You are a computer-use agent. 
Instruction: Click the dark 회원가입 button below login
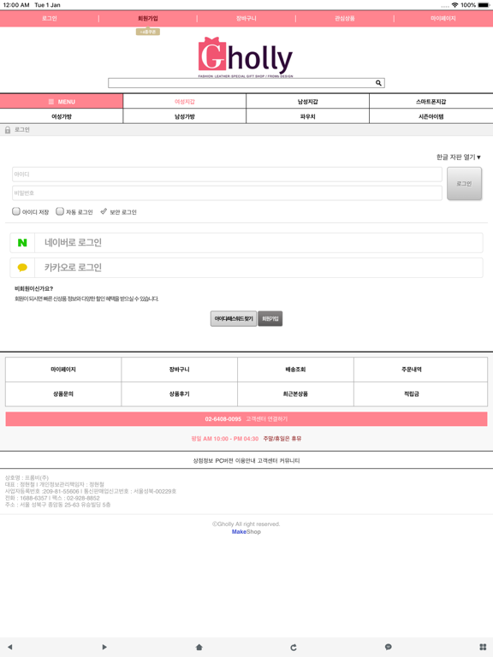[x=270, y=318]
